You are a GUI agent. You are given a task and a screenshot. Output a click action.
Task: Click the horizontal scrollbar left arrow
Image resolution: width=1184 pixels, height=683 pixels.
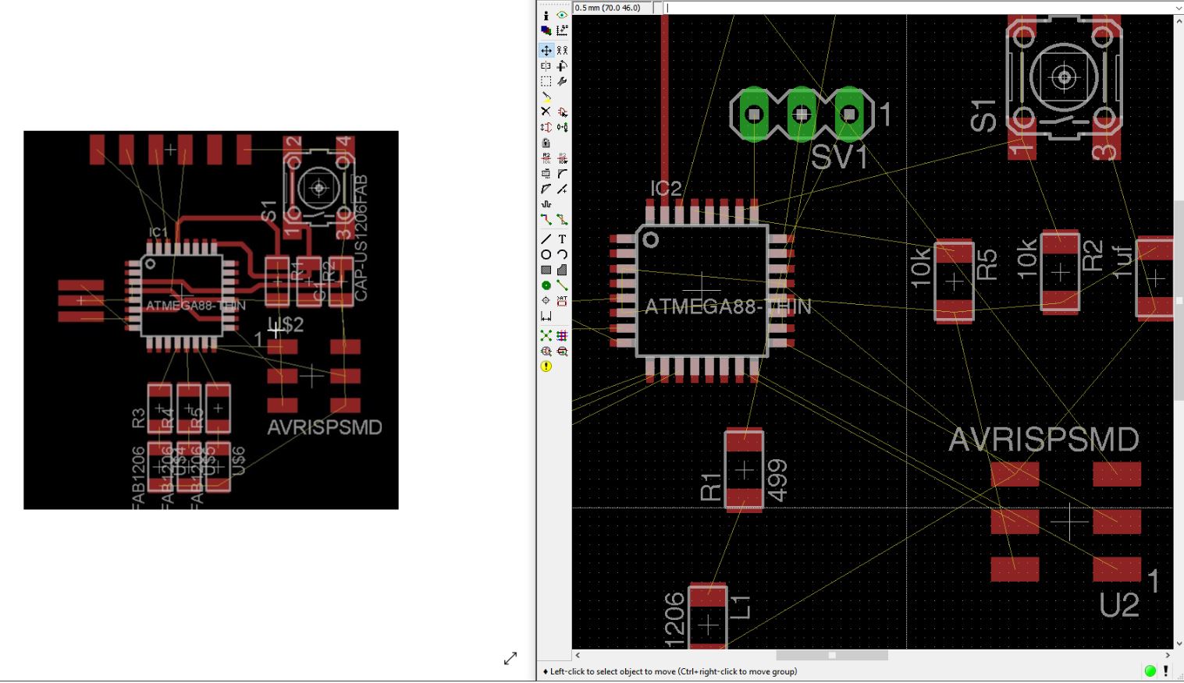click(578, 656)
